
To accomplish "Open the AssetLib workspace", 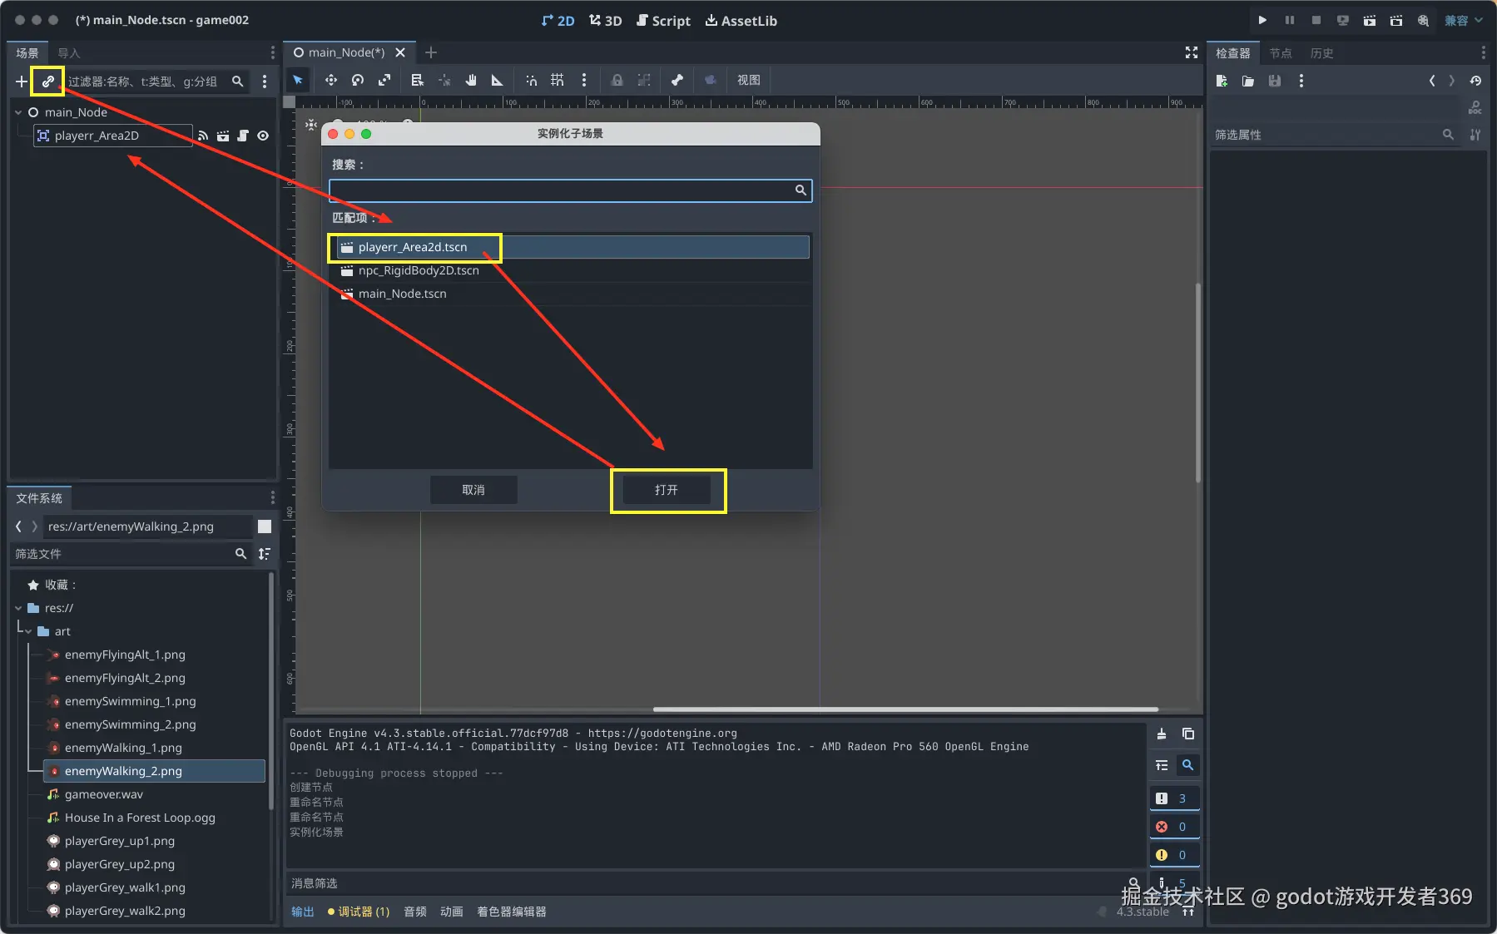I will (x=741, y=20).
